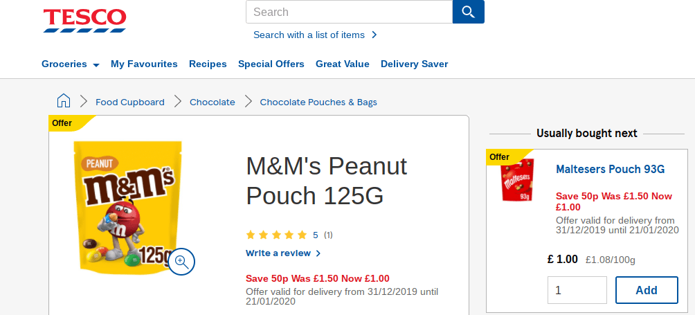This screenshot has height=315, width=695.
Task: Expand the Groceries dropdown menu
Action: (70, 64)
